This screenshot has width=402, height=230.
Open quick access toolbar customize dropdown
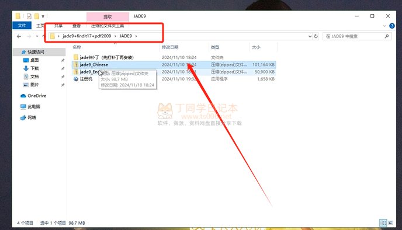(x=43, y=16)
